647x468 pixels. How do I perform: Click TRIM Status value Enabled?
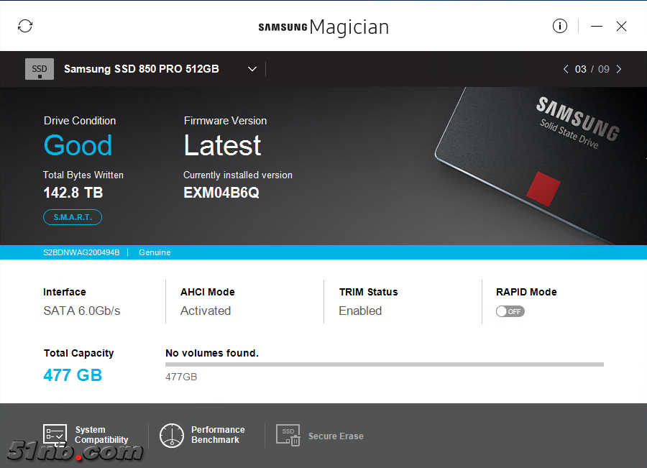[360, 311]
